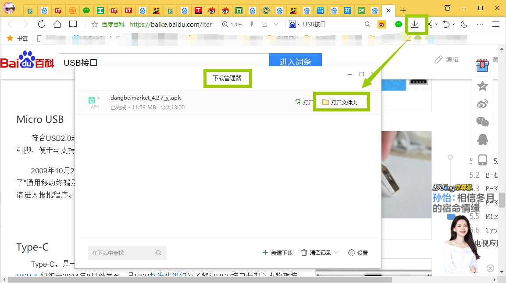Toggle night mode with the moon icon
This screenshot has height=283, width=506.
[464, 24]
